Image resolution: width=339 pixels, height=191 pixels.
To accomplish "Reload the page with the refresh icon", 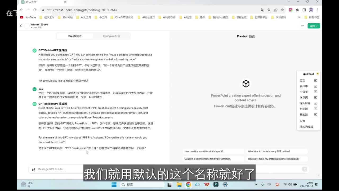I will 35,10.
